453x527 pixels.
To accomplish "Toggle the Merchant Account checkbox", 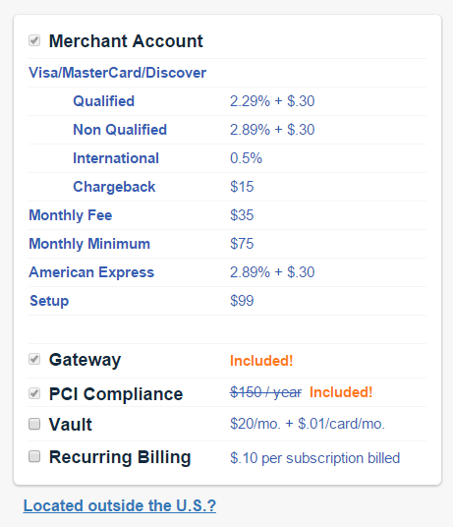I will point(34,40).
